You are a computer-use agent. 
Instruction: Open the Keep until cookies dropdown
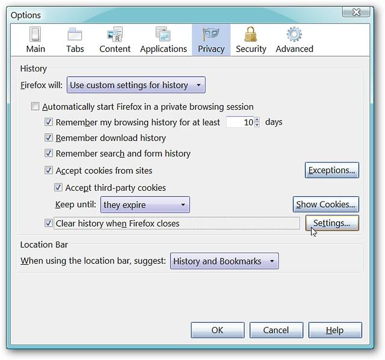145,205
